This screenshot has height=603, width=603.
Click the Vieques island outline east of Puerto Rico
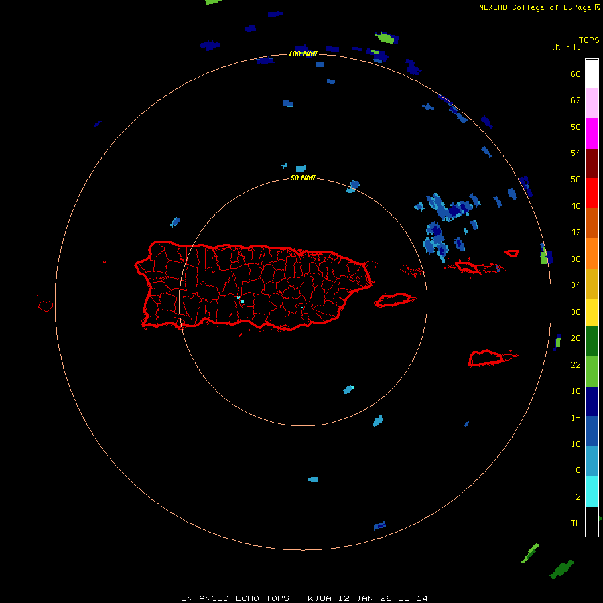(396, 299)
